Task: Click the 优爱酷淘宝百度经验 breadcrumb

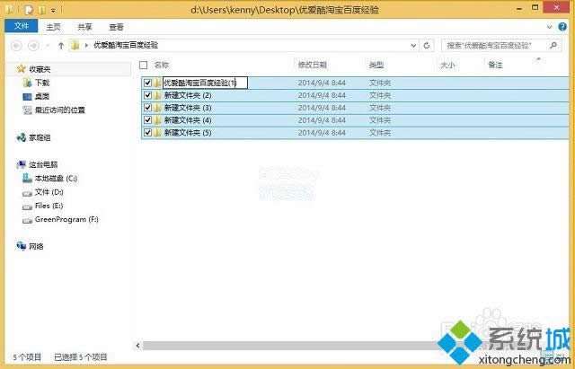Action: click(126, 45)
